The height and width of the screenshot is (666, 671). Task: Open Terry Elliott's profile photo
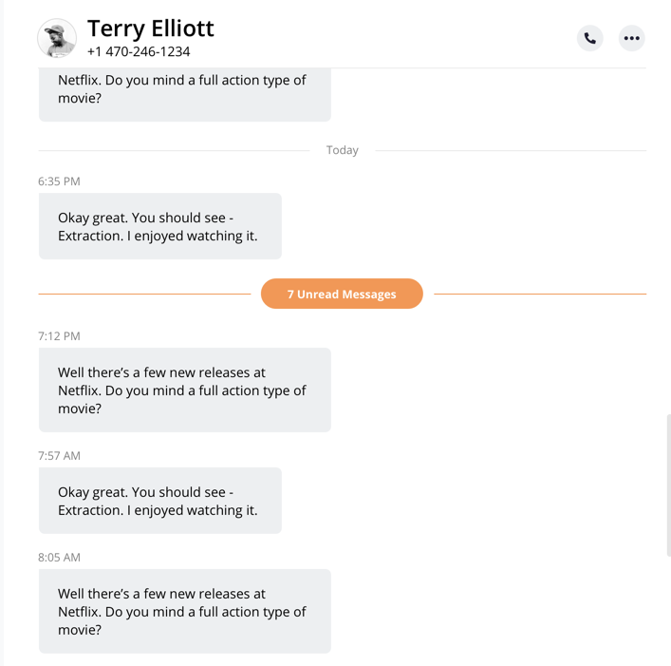[57, 38]
